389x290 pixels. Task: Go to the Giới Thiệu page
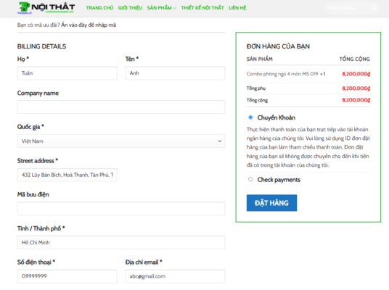coord(130,8)
